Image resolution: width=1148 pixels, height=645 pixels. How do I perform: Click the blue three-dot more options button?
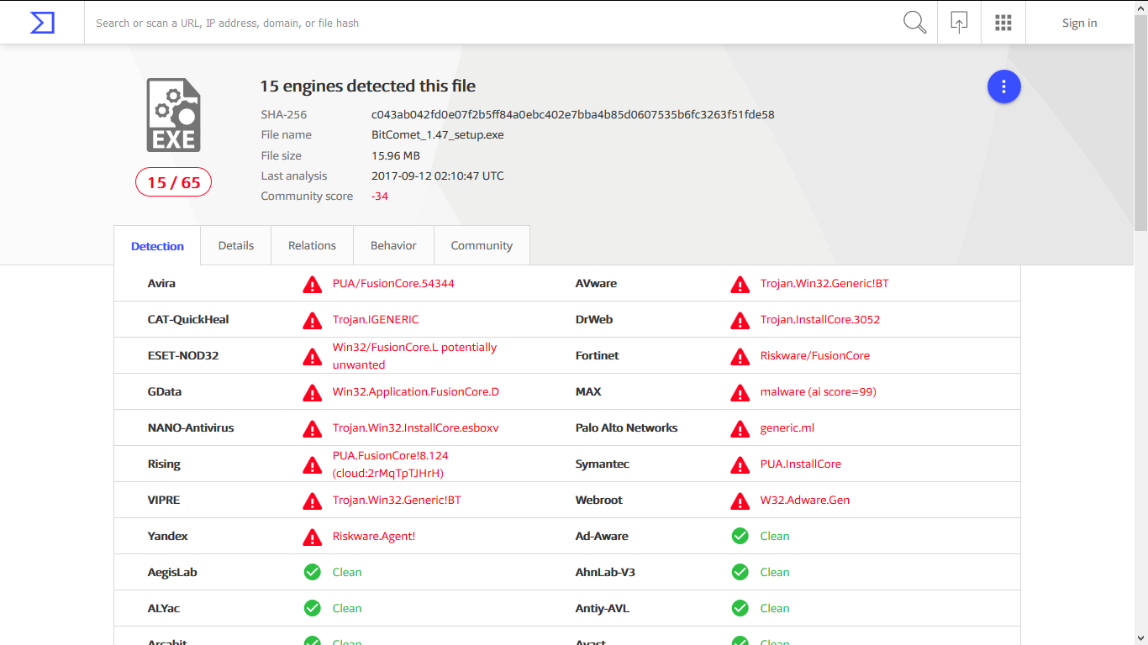[1003, 87]
